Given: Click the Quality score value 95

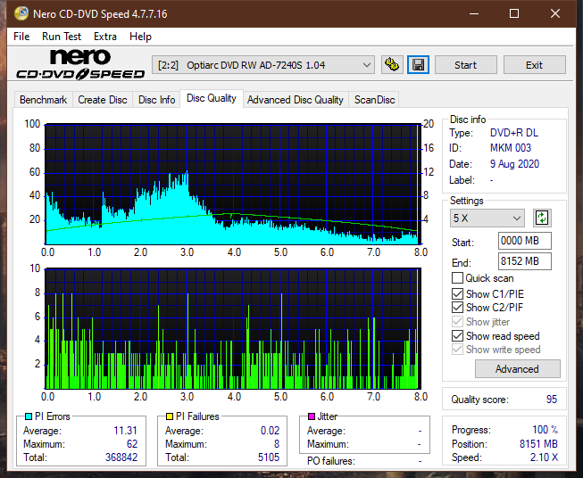Looking at the screenshot, I should 552,400.
